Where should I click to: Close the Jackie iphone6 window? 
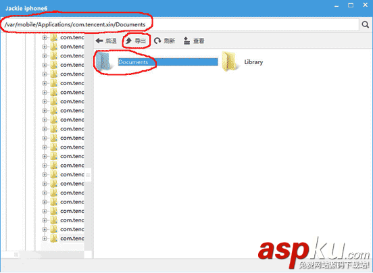(x=365, y=5)
